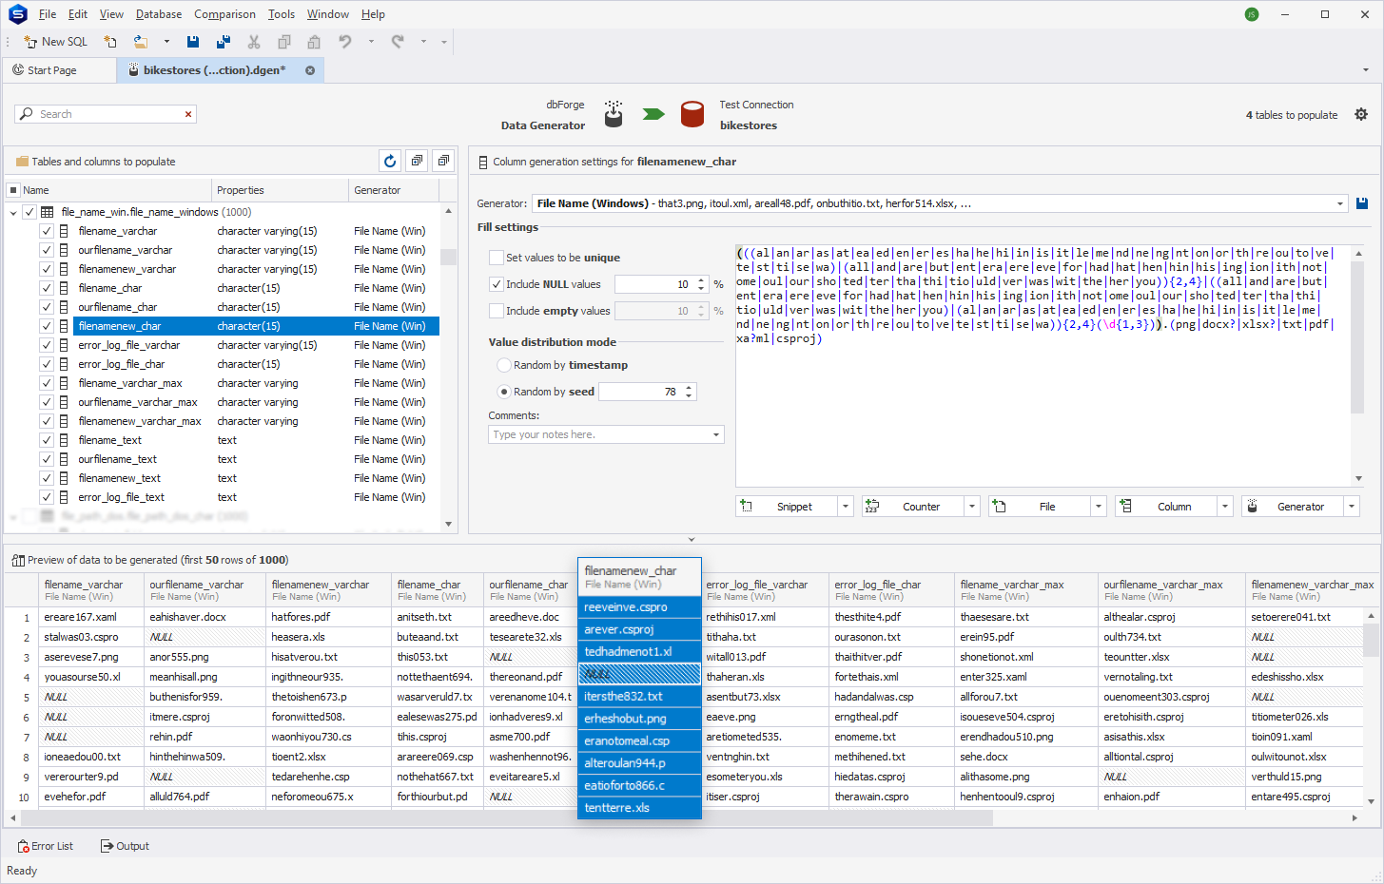
Task: Select Random by timestamp option
Action: [504, 365]
